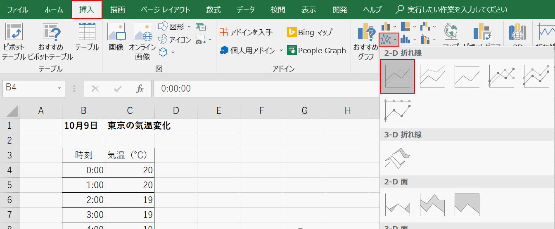Insert a picture with 画像

click(x=116, y=37)
